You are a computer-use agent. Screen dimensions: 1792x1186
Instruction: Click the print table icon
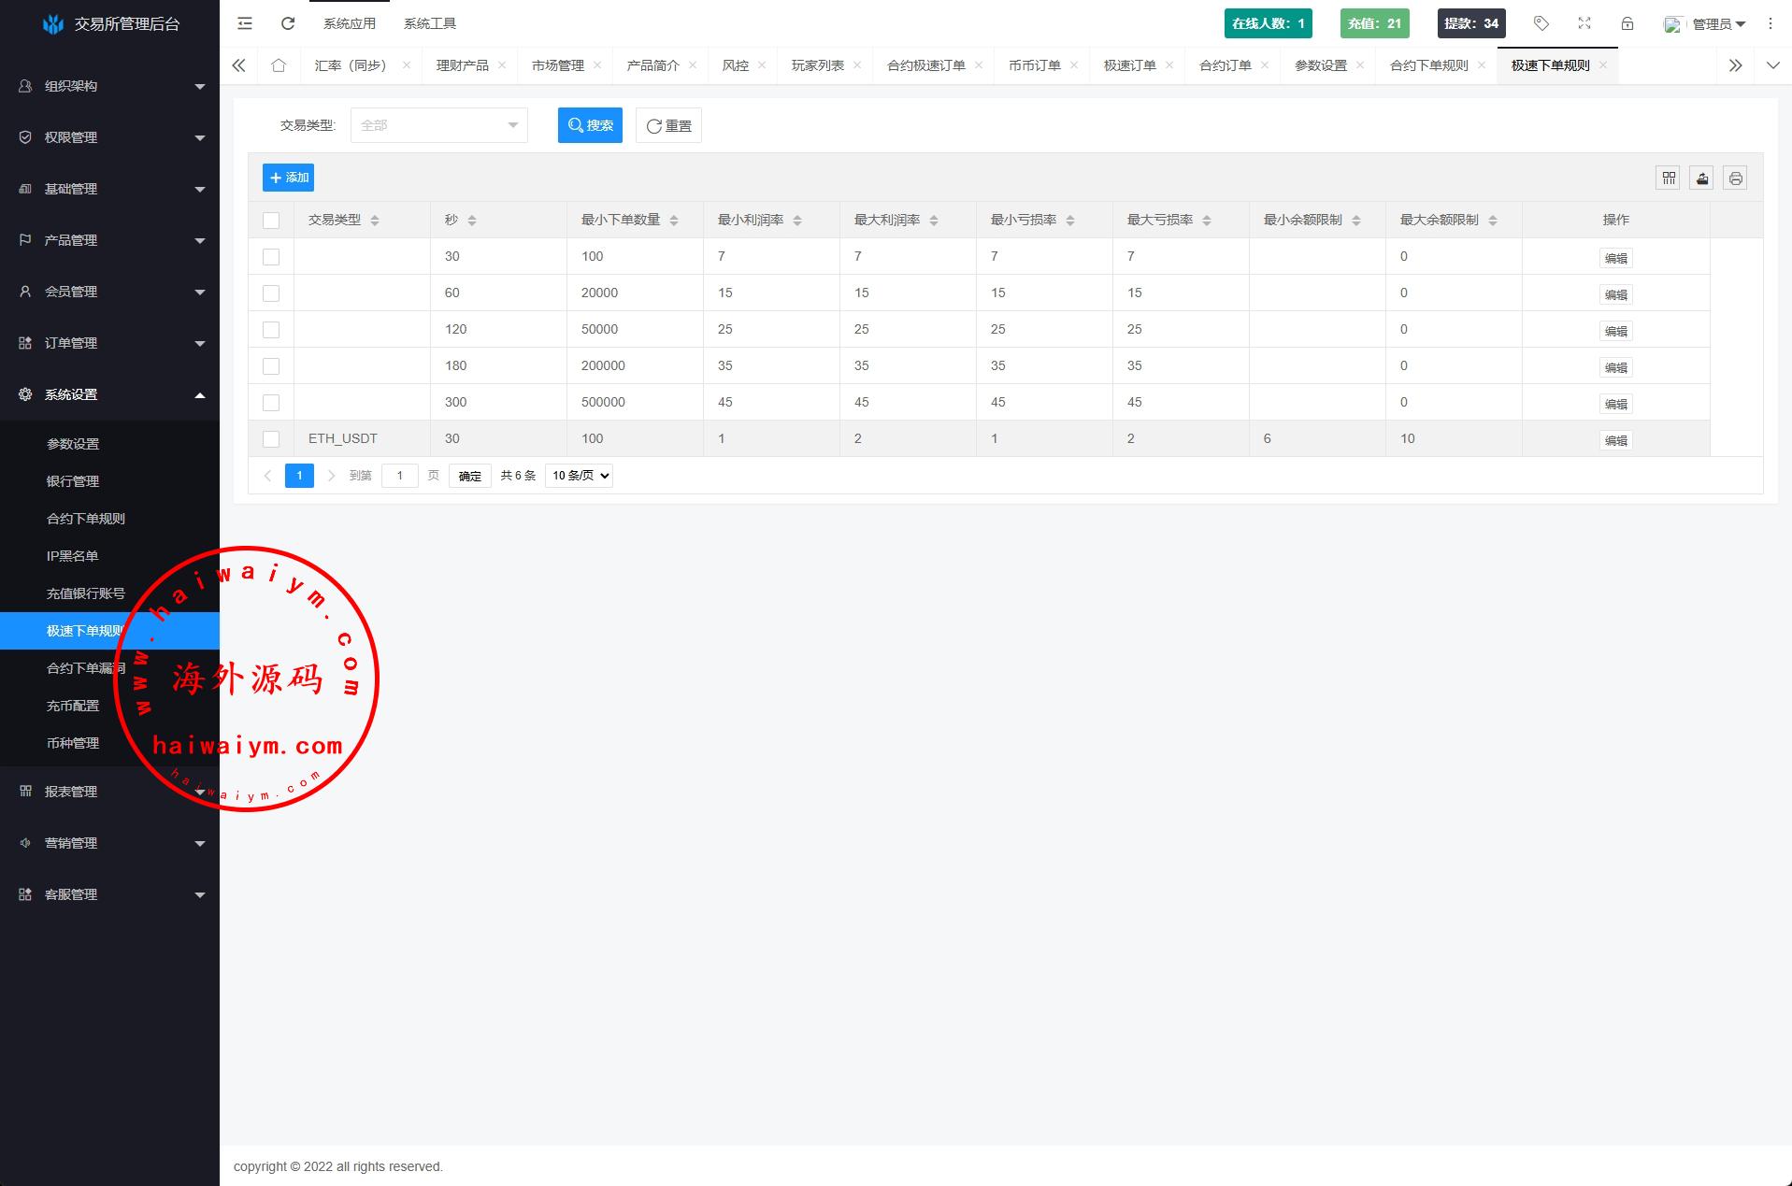click(1735, 178)
